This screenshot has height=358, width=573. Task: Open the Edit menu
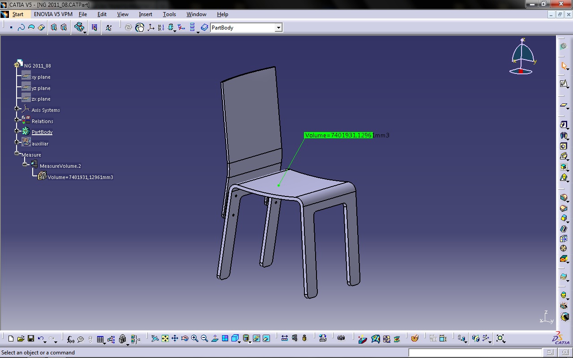102,14
